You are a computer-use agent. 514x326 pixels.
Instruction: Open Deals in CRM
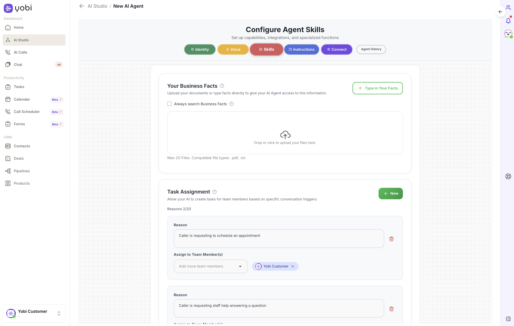point(34,159)
